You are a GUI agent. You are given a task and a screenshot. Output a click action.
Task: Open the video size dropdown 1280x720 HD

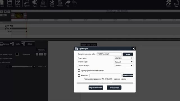(124, 58)
